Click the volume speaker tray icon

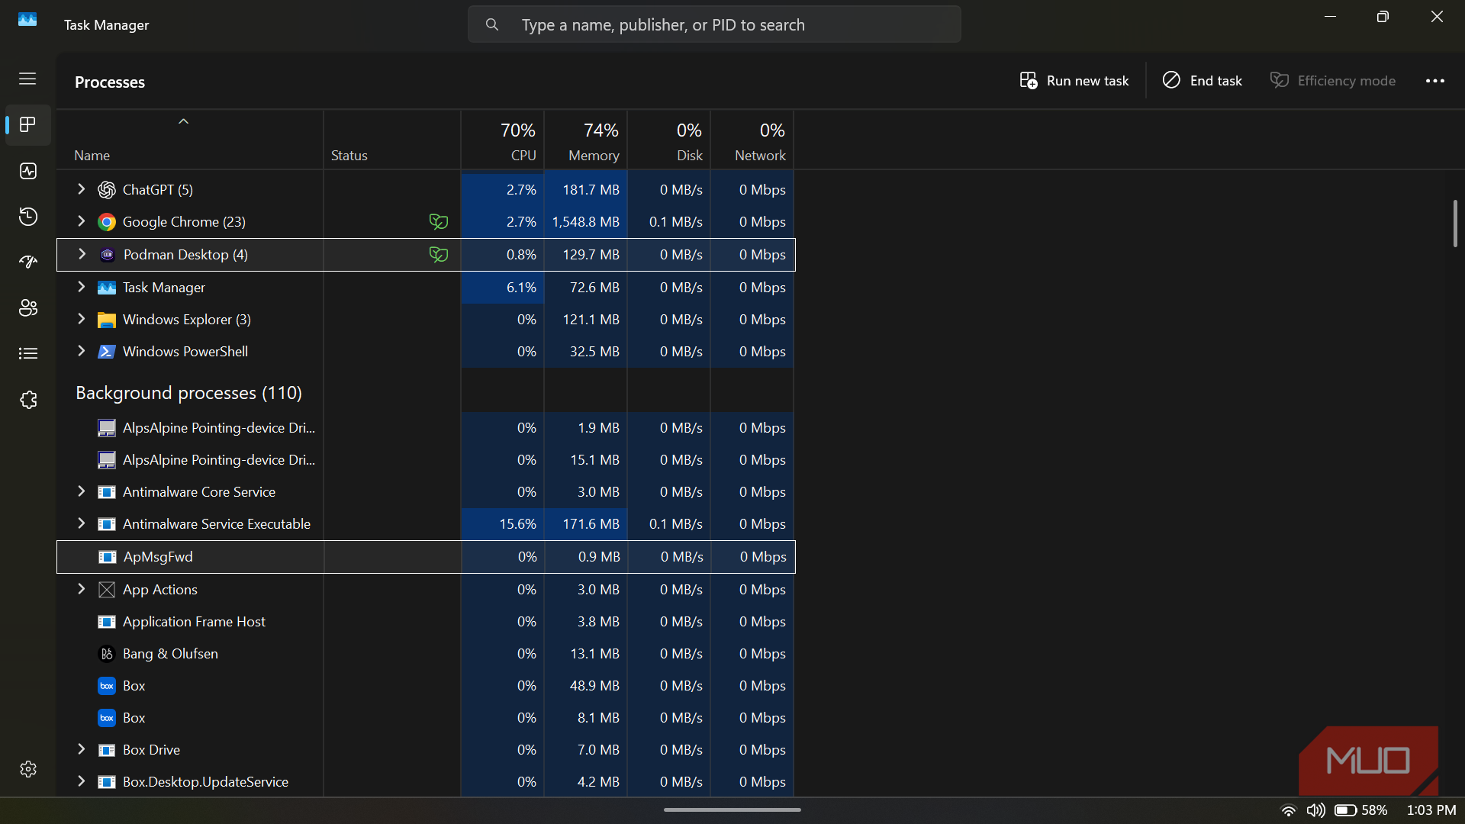tap(1315, 810)
